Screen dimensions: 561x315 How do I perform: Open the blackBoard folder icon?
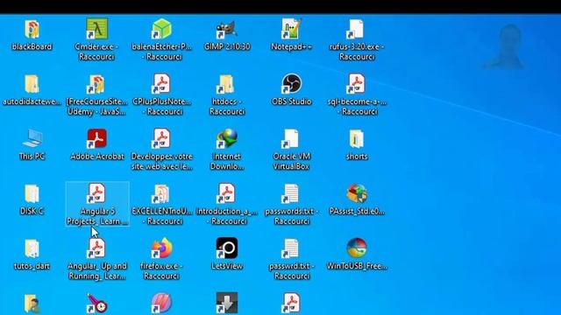(x=32, y=29)
